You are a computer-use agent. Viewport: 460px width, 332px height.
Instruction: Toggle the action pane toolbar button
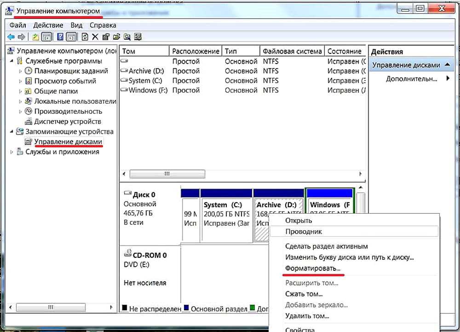click(71, 37)
